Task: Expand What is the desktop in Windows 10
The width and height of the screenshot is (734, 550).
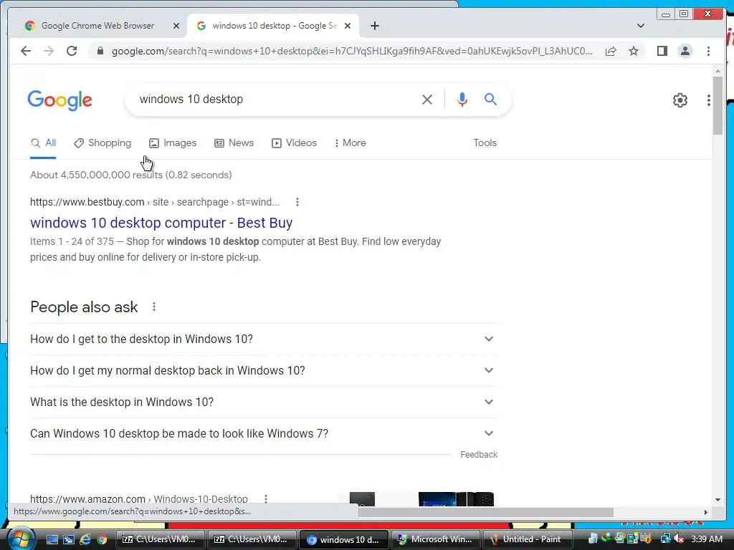Action: 264,402
